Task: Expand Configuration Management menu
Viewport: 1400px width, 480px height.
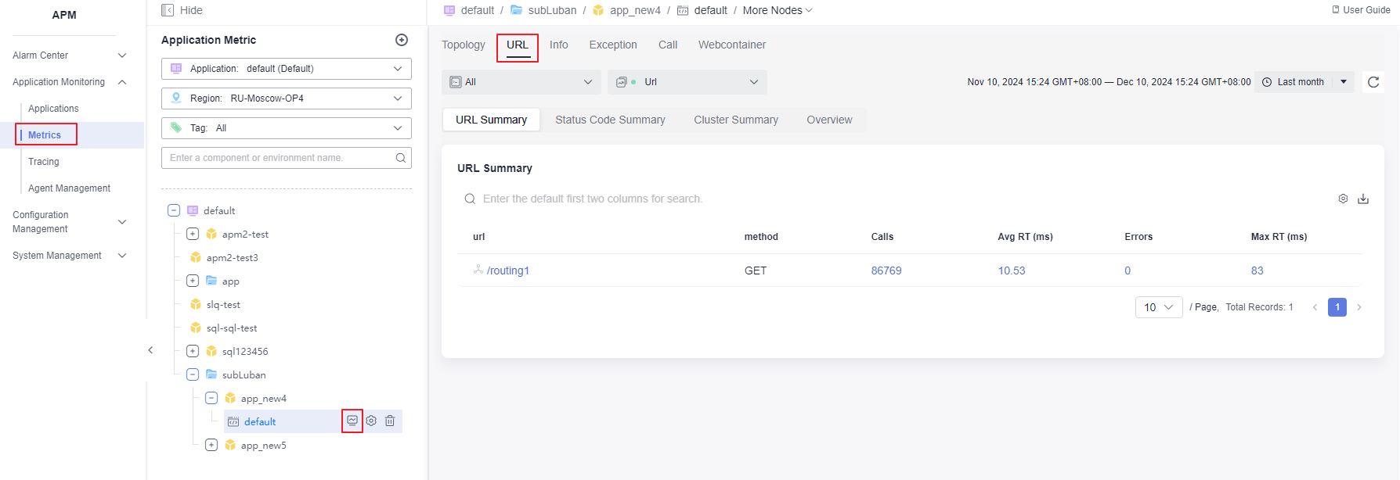Action: (x=69, y=222)
